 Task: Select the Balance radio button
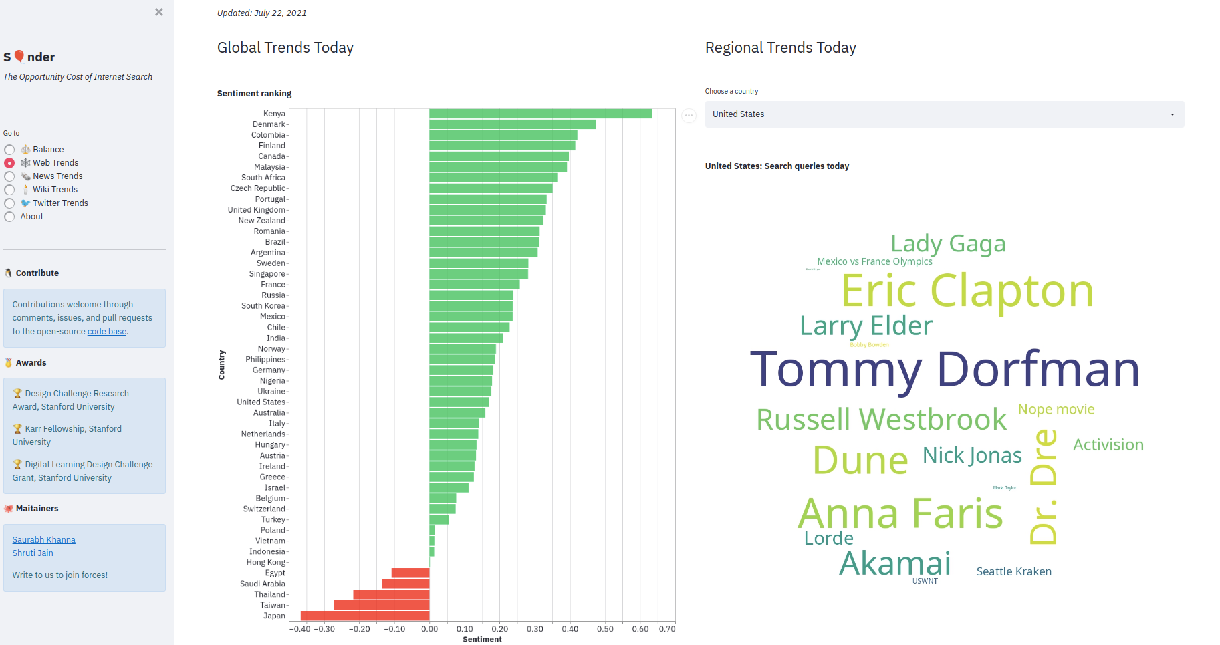coord(9,150)
